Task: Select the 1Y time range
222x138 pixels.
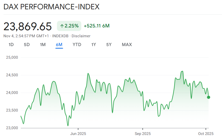Action: 94,45
